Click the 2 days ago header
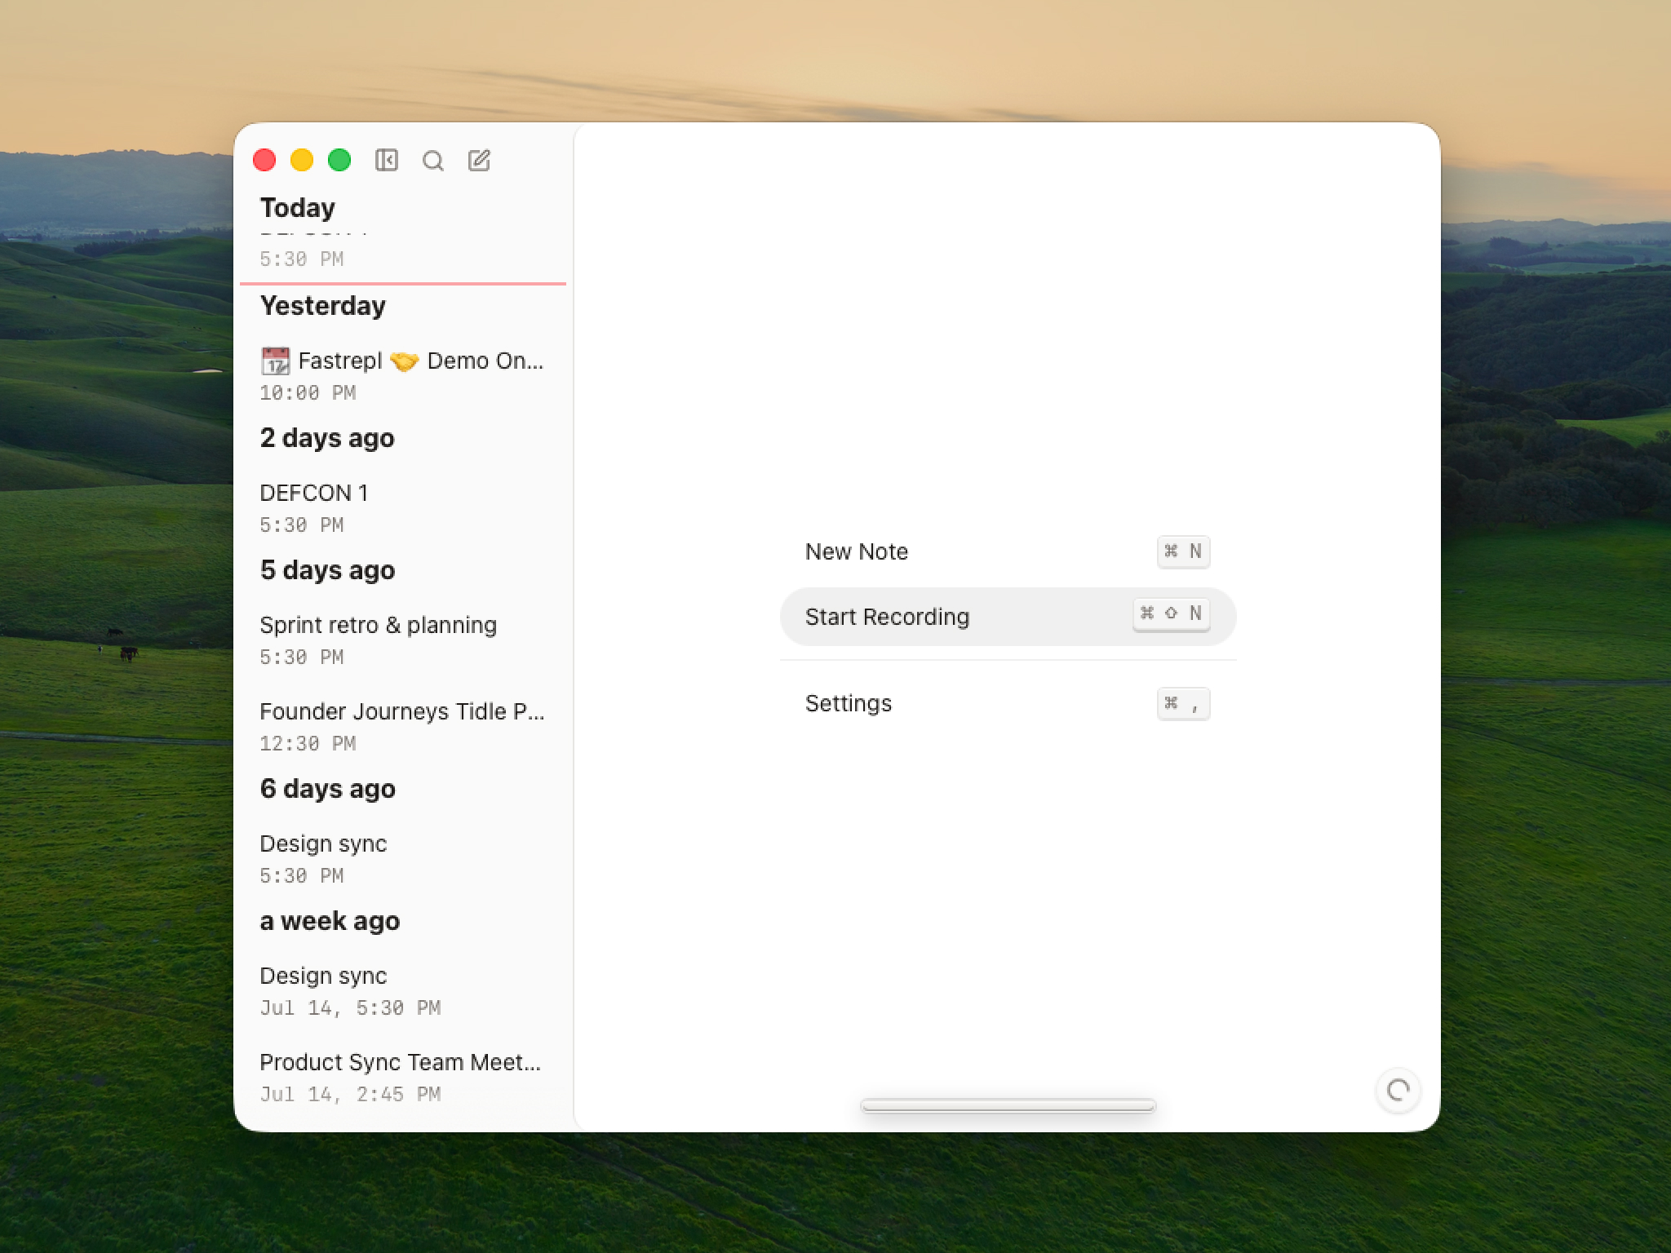 (x=327, y=438)
